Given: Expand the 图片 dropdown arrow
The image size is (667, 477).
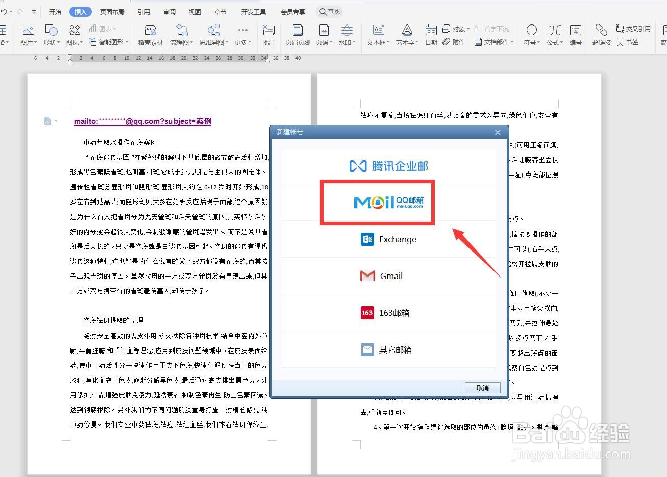Looking at the screenshot, I should tap(36, 43).
